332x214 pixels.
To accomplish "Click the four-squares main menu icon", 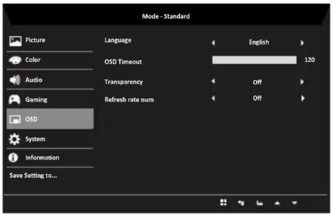I will [x=223, y=202].
